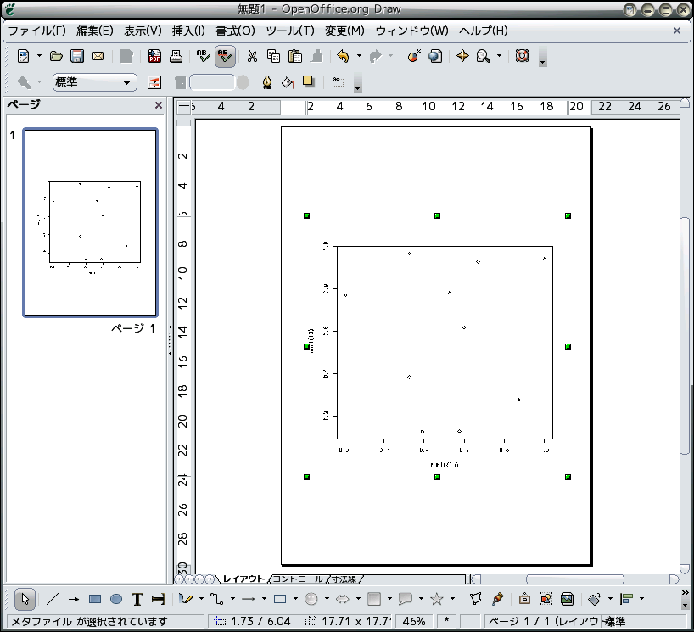Select the Text tool

137,599
